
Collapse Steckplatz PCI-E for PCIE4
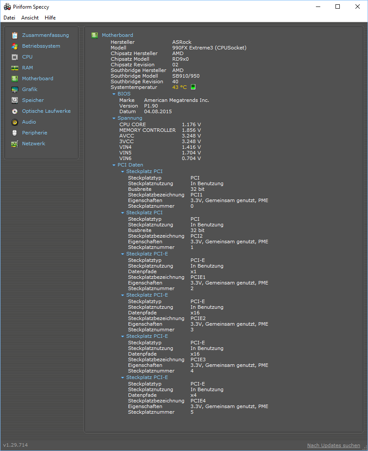122,378
